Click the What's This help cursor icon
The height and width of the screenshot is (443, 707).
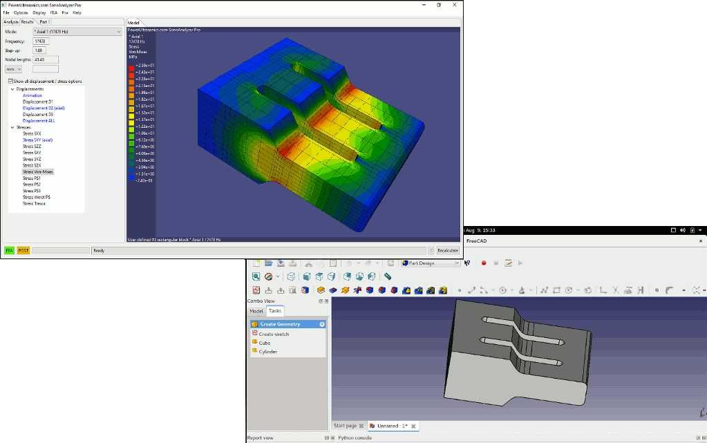[467, 263]
